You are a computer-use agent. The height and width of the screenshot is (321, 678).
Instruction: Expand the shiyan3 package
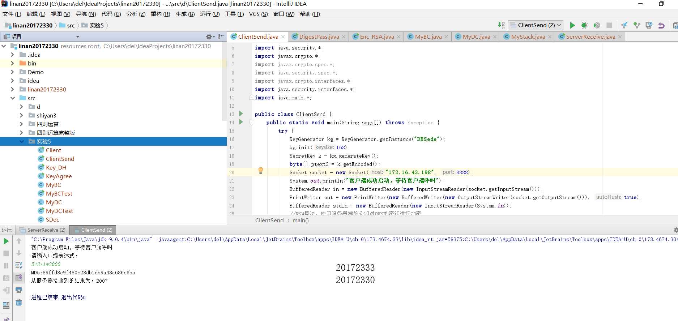(21, 115)
